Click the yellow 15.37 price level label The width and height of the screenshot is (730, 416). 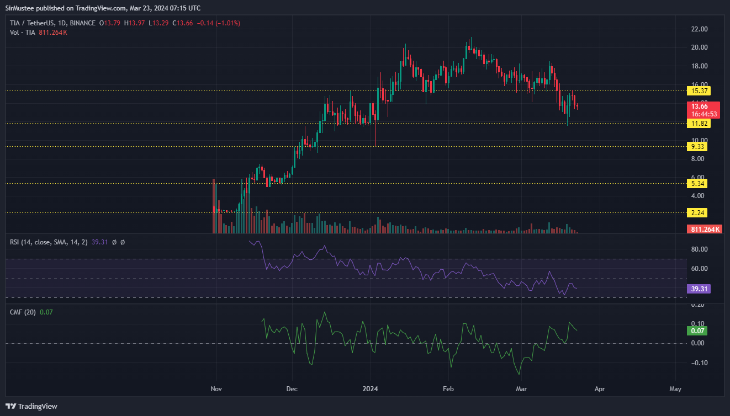coord(699,90)
